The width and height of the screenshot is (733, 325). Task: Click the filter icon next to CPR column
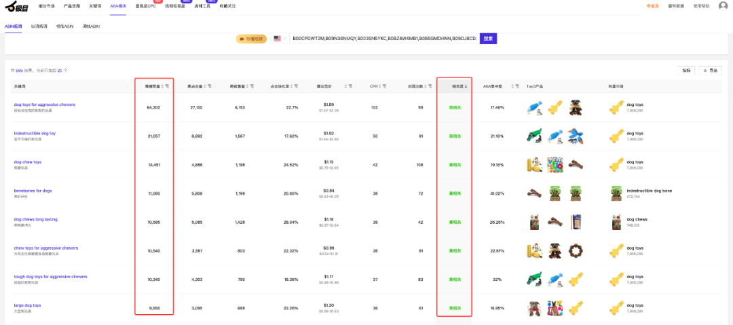click(384, 86)
